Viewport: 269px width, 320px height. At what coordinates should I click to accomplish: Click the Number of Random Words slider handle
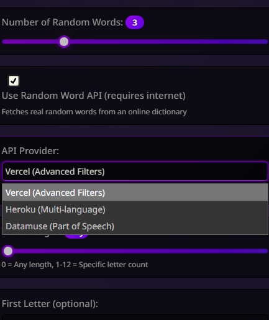click(x=64, y=42)
